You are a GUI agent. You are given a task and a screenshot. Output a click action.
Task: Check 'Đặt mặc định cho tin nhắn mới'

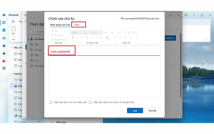click(x=51, y=102)
